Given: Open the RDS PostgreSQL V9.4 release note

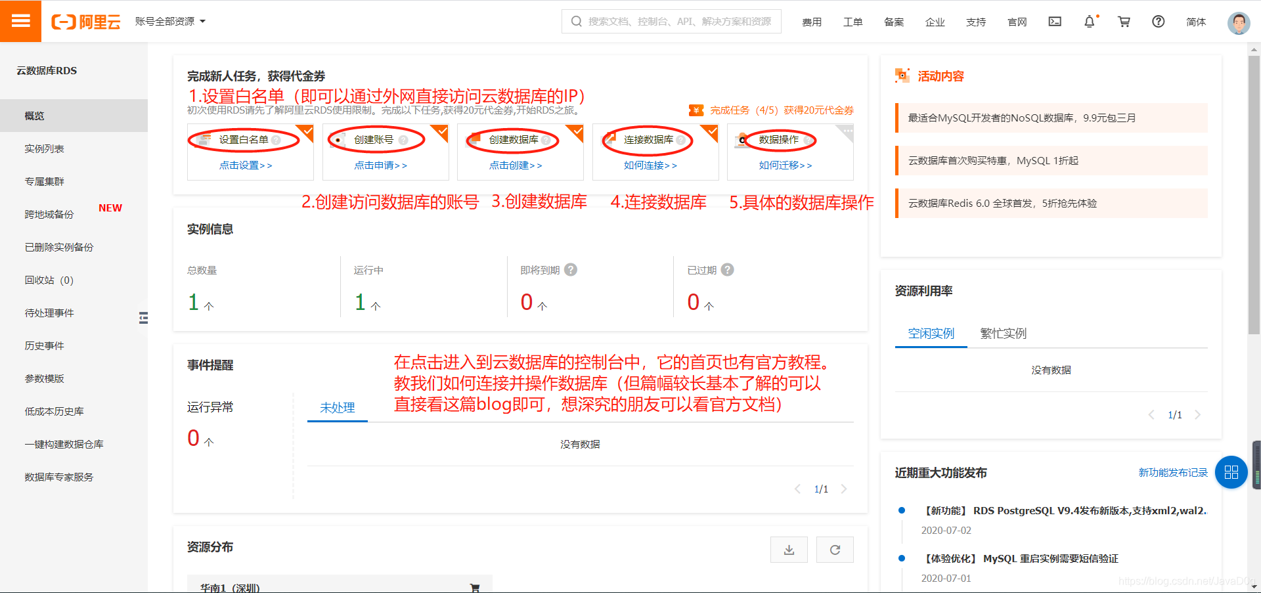Looking at the screenshot, I should 1064,510.
